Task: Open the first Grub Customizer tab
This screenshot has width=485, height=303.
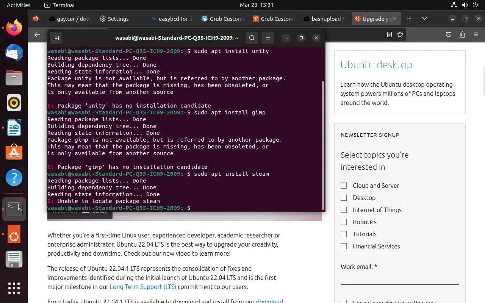Action: point(222,19)
